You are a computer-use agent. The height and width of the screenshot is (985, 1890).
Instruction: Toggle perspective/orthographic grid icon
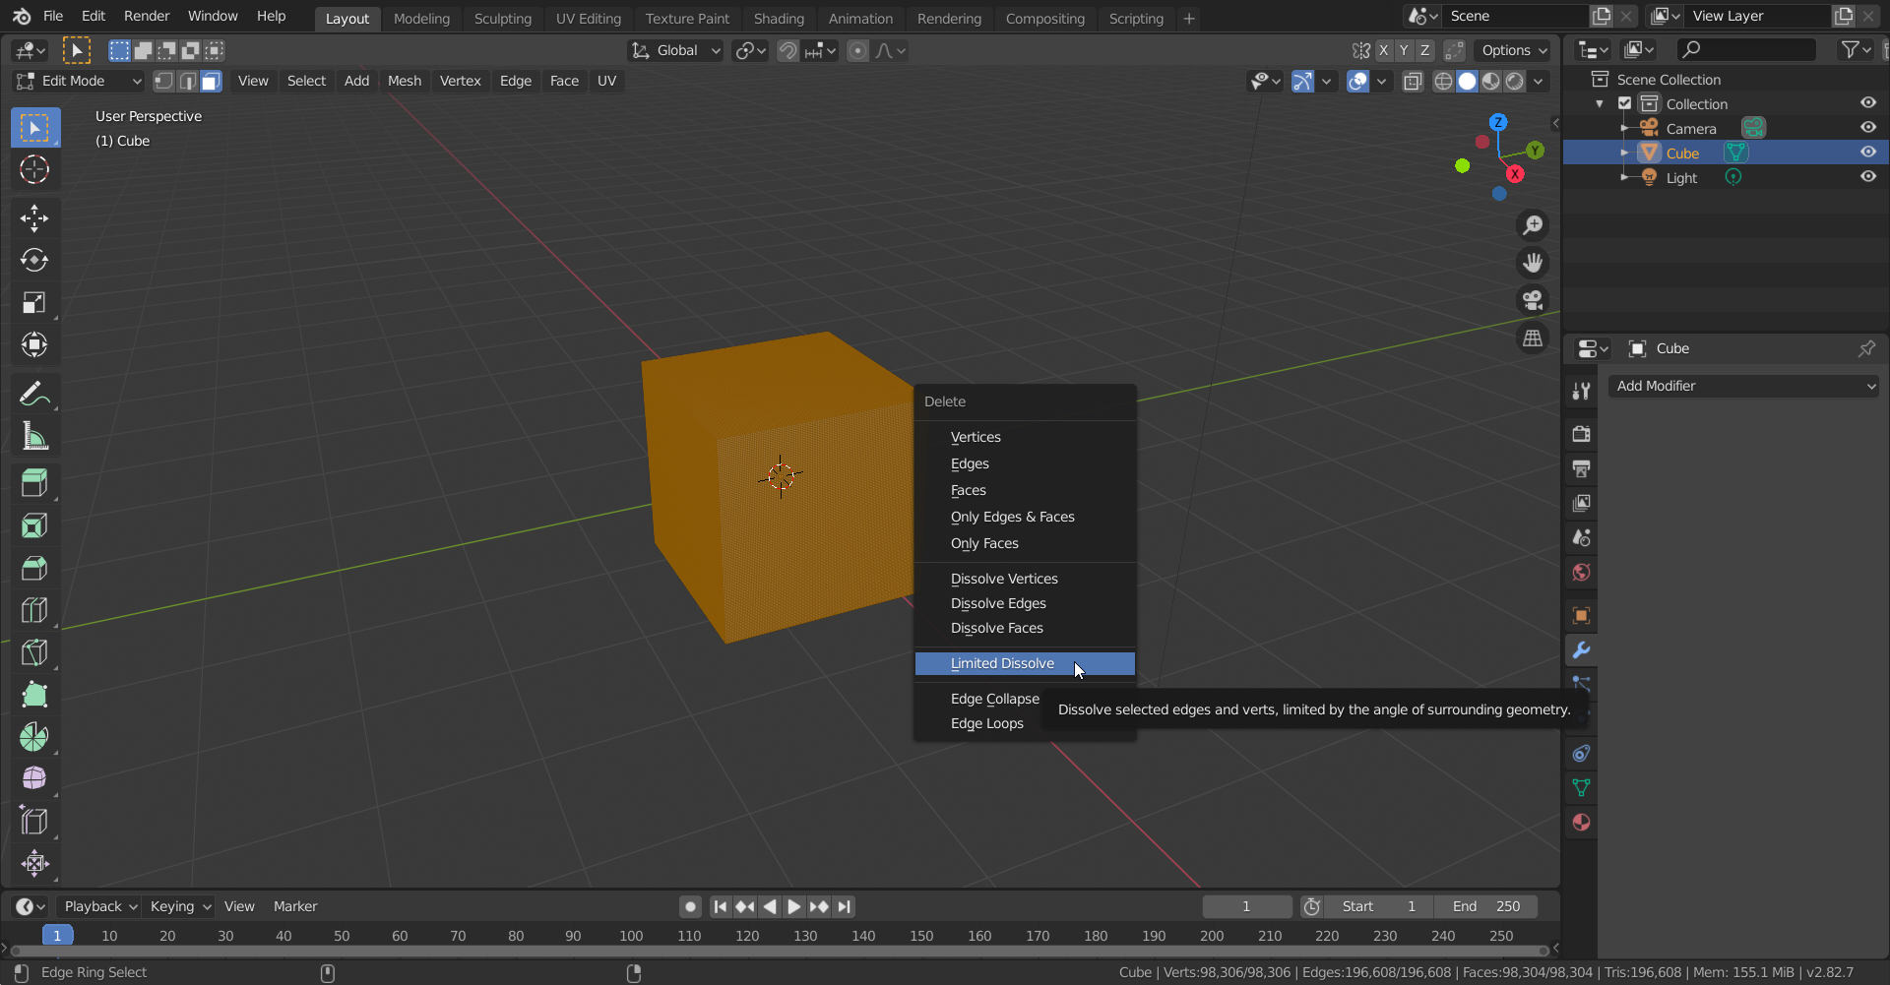click(x=1533, y=339)
